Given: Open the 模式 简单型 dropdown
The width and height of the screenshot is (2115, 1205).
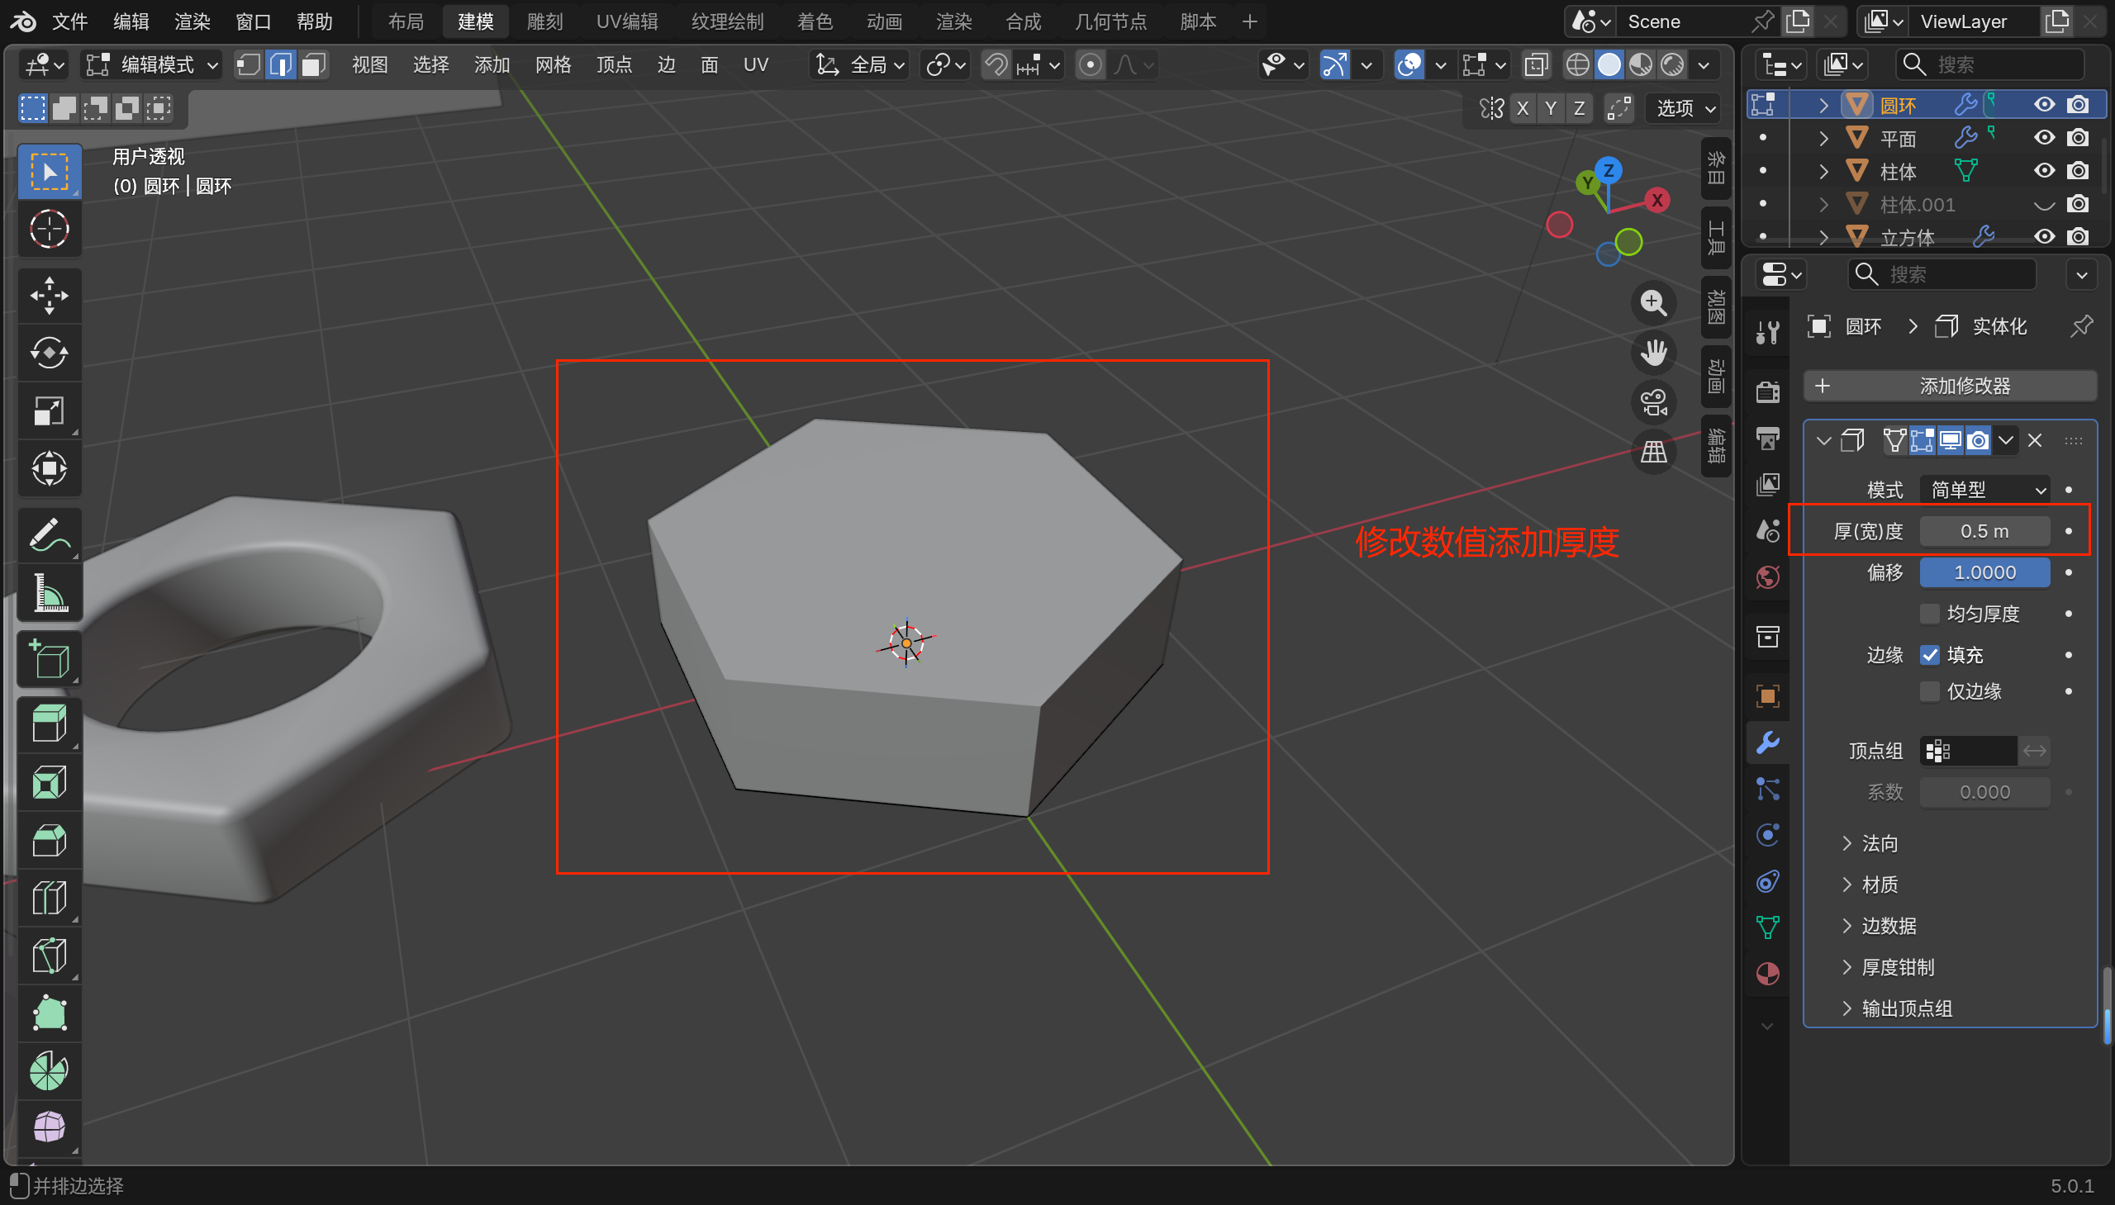Looking at the screenshot, I should point(1984,489).
